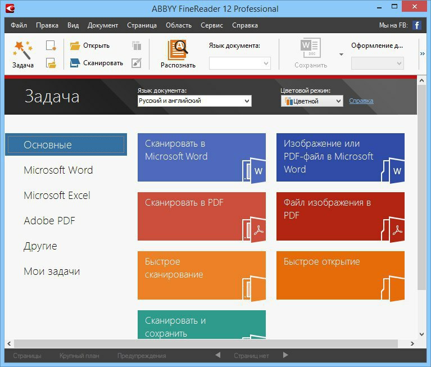Select the Microsoft Excel task category
This screenshot has width=431, height=367.
coord(57,196)
